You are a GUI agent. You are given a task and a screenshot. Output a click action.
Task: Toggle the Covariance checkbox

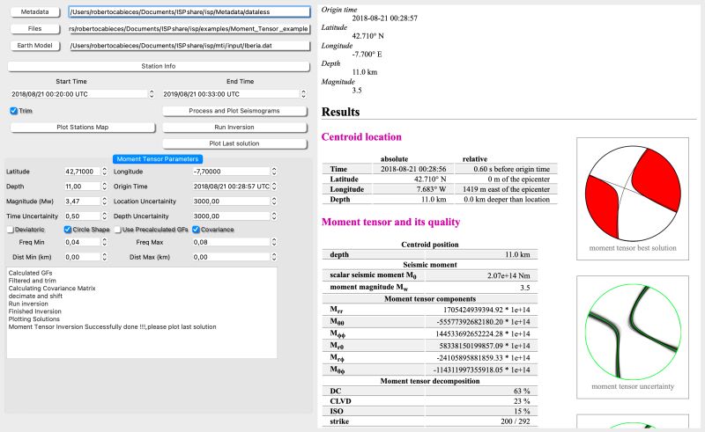pos(196,230)
